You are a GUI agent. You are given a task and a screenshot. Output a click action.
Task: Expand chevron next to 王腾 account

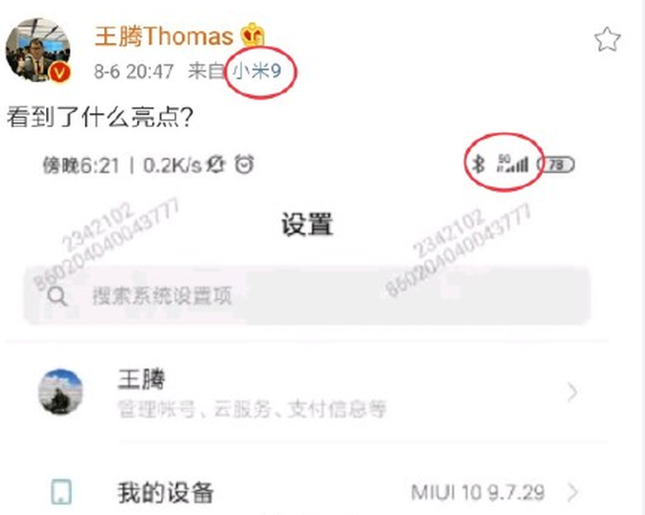click(x=573, y=392)
